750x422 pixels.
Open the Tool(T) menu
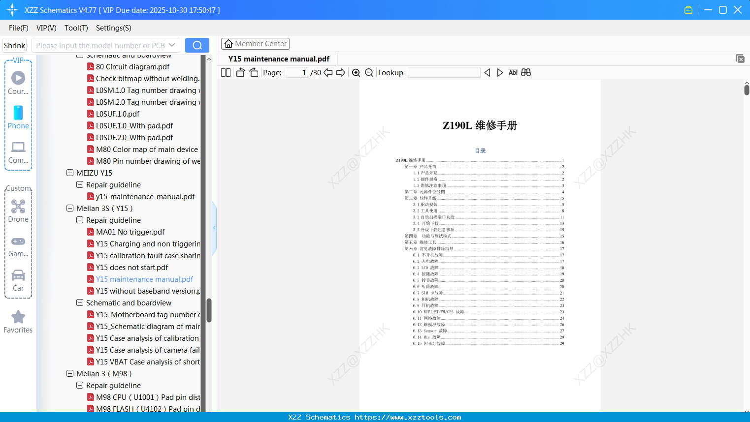coord(76,28)
